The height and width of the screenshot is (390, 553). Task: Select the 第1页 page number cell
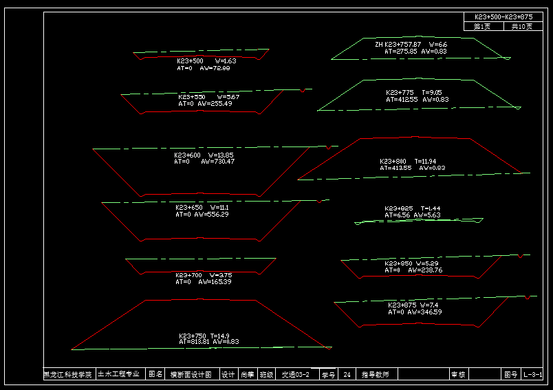click(483, 26)
